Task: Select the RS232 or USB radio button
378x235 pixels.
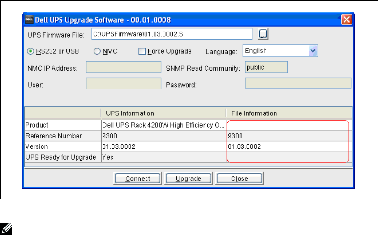Action: 30,51
